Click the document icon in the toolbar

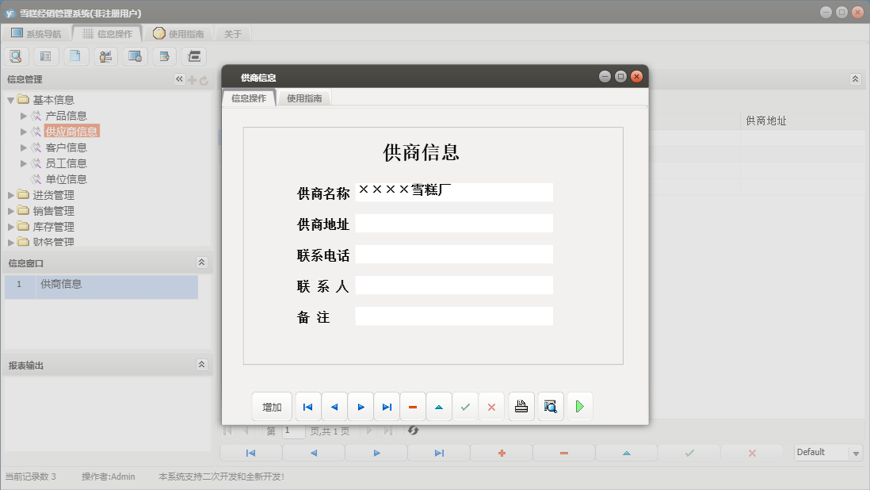pos(75,56)
